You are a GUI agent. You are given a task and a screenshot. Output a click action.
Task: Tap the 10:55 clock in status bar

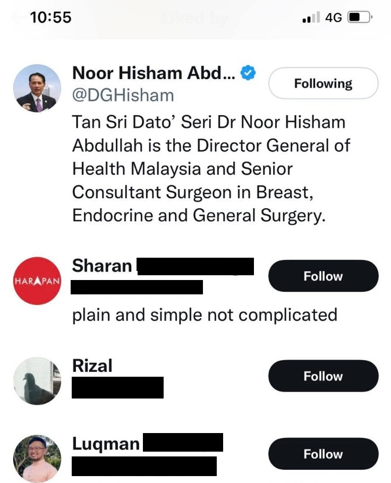pos(50,18)
